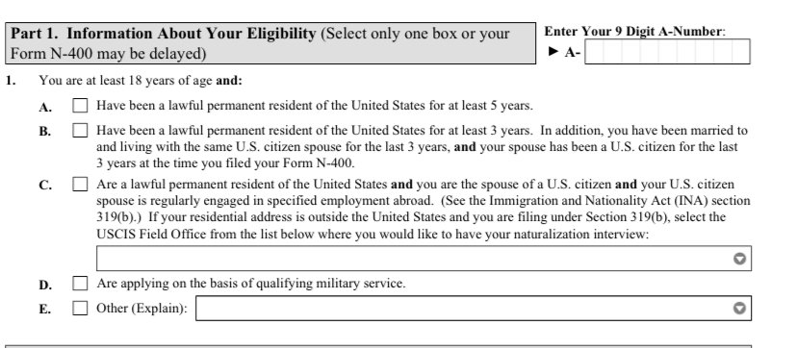797x348 pixels.
Task: Click the text label for option A, at least 5 years
Action: tap(315, 106)
